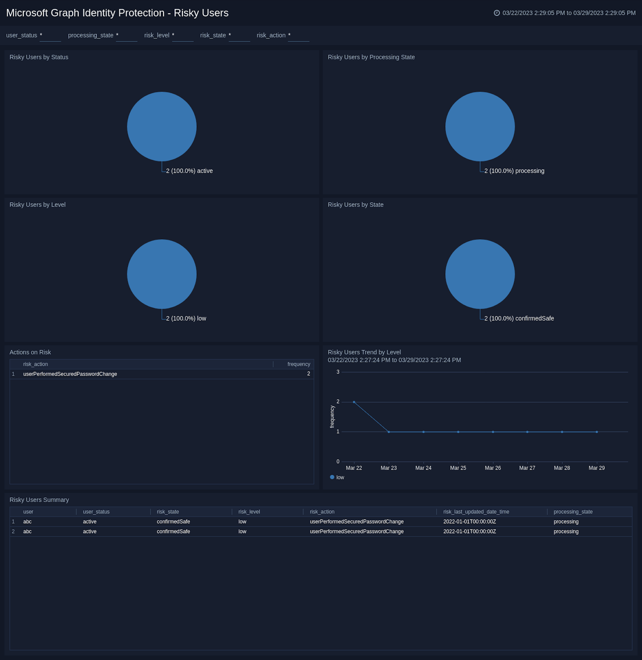Screen dimensions: 642x660
Task: Click userPerformedSecuredPasswordChange in summary row 2
Action: tap(357, 531)
